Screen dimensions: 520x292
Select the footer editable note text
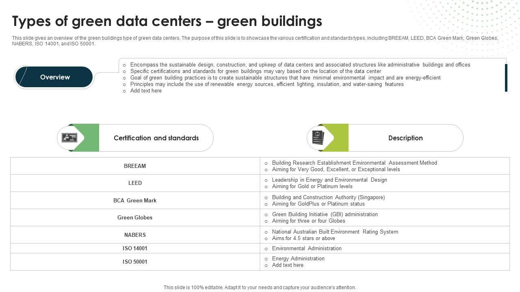[x=260, y=287]
